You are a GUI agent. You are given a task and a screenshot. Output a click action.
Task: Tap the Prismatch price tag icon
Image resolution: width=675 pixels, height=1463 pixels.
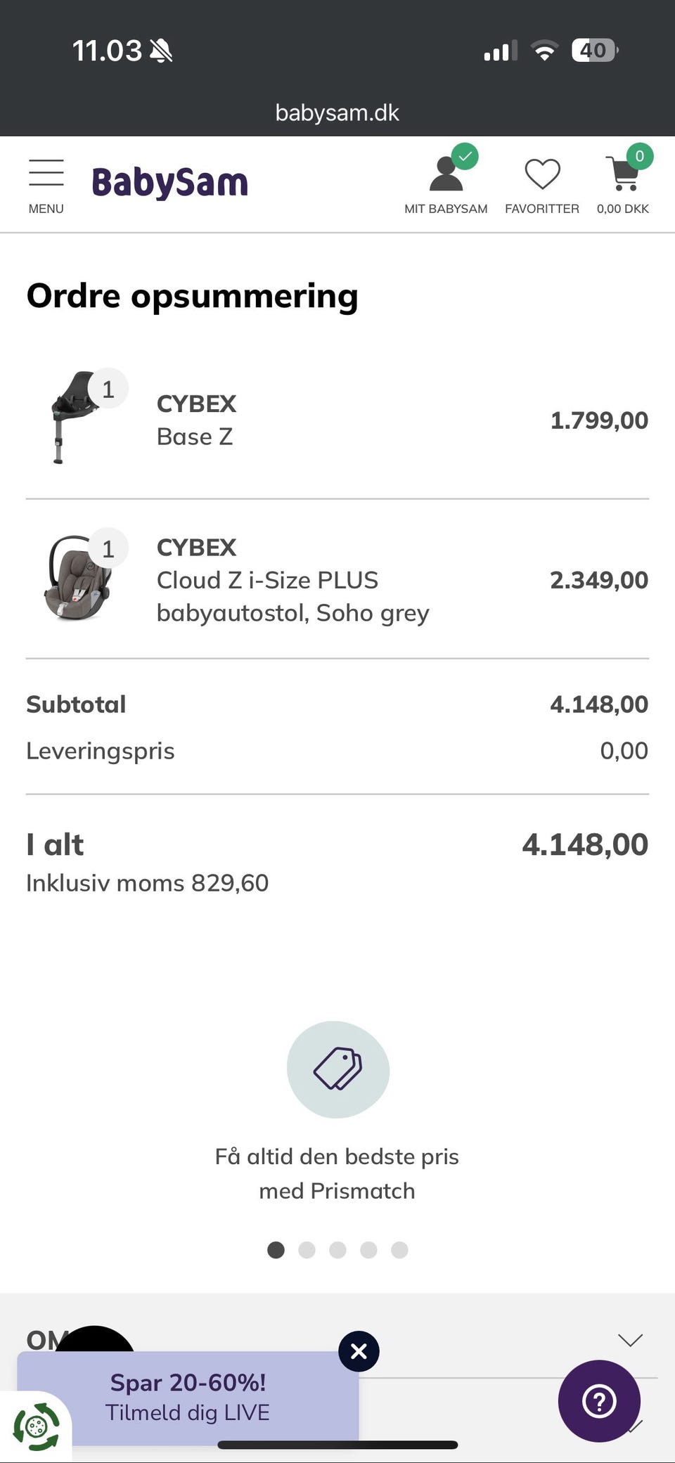tap(337, 1069)
